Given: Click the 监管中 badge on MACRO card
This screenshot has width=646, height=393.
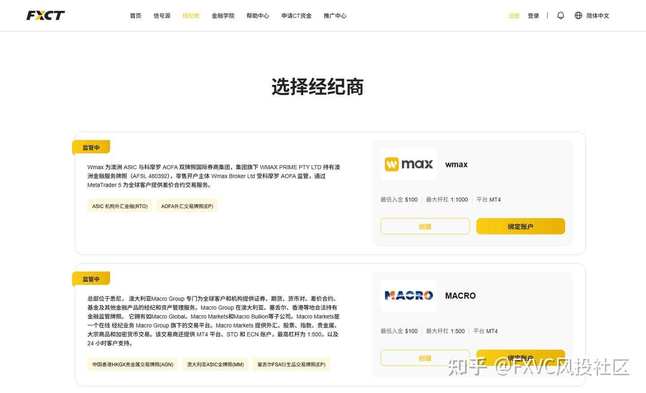Looking at the screenshot, I should [x=91, y=279].
